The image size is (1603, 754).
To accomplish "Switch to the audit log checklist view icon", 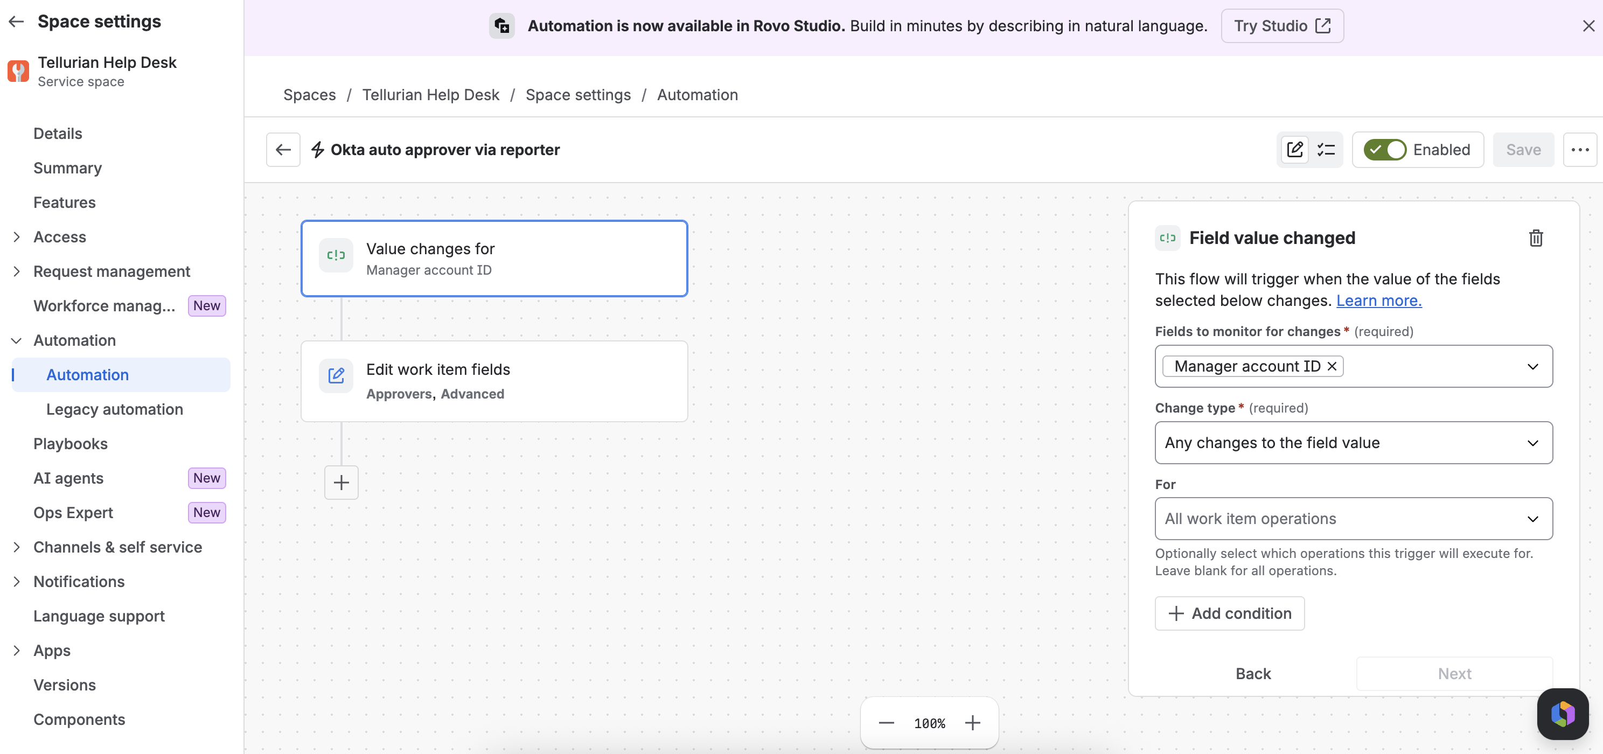I will (x=1326, y=149).
